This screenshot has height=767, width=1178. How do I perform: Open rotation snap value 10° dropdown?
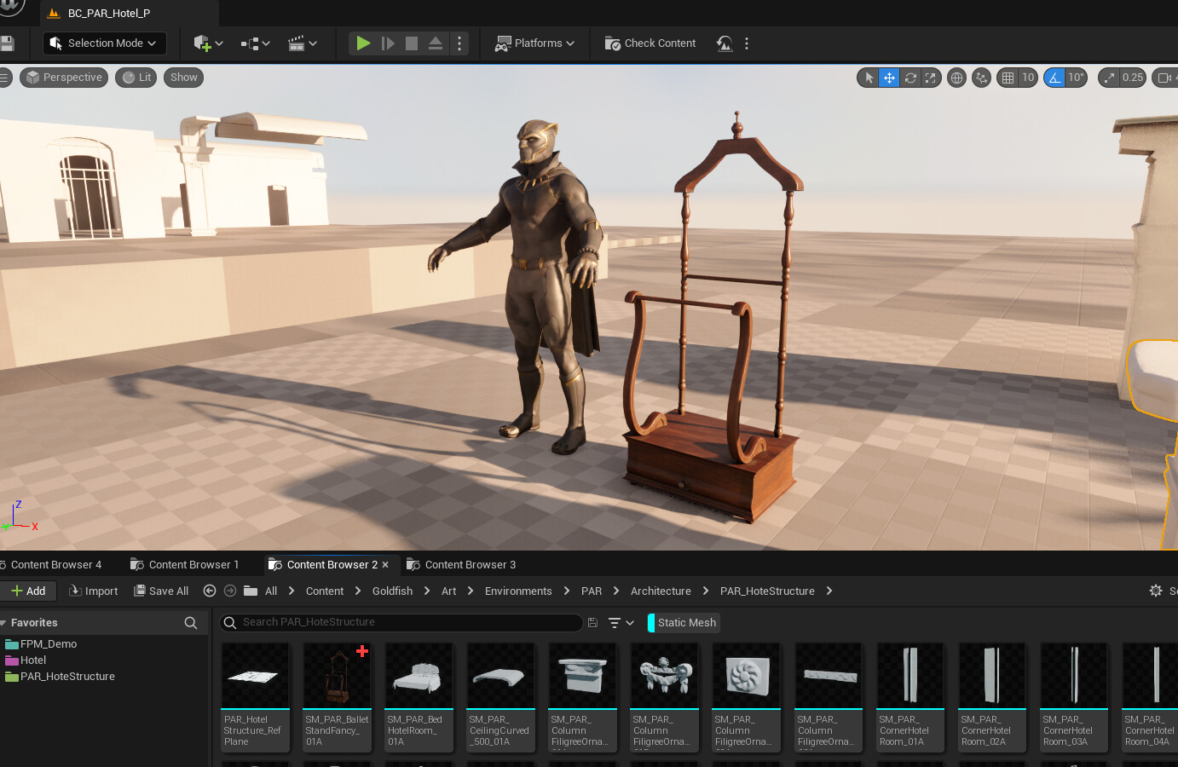click(x=1077, y=78)
